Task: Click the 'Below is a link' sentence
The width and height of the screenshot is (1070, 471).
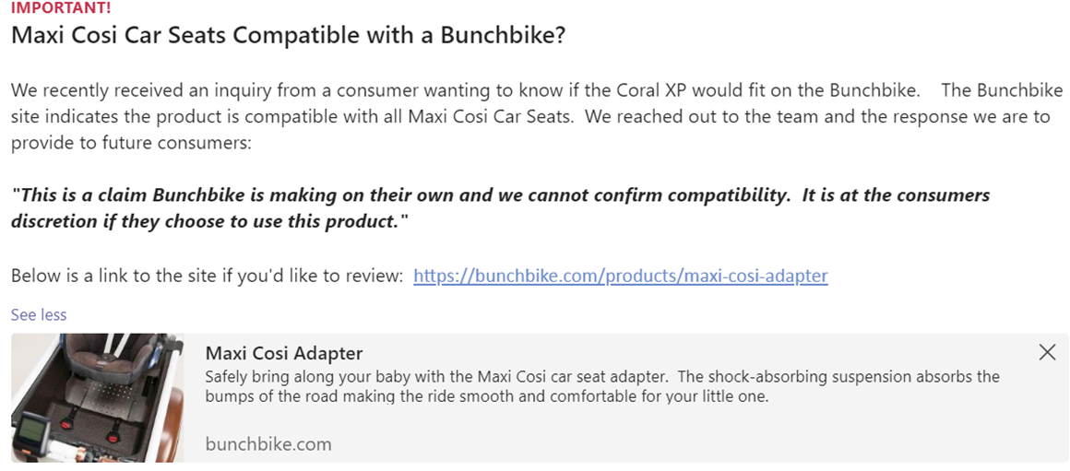Action: coord(208,276)
